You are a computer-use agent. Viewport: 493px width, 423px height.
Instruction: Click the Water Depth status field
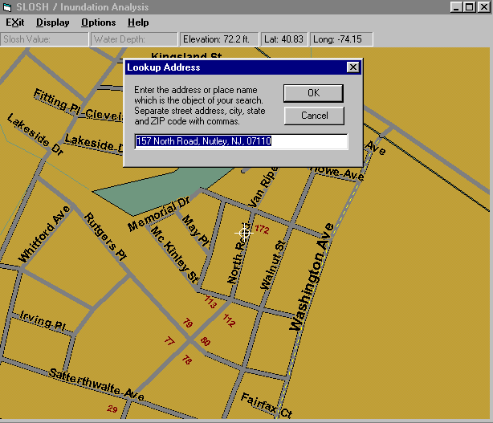[x=132, y=39]
